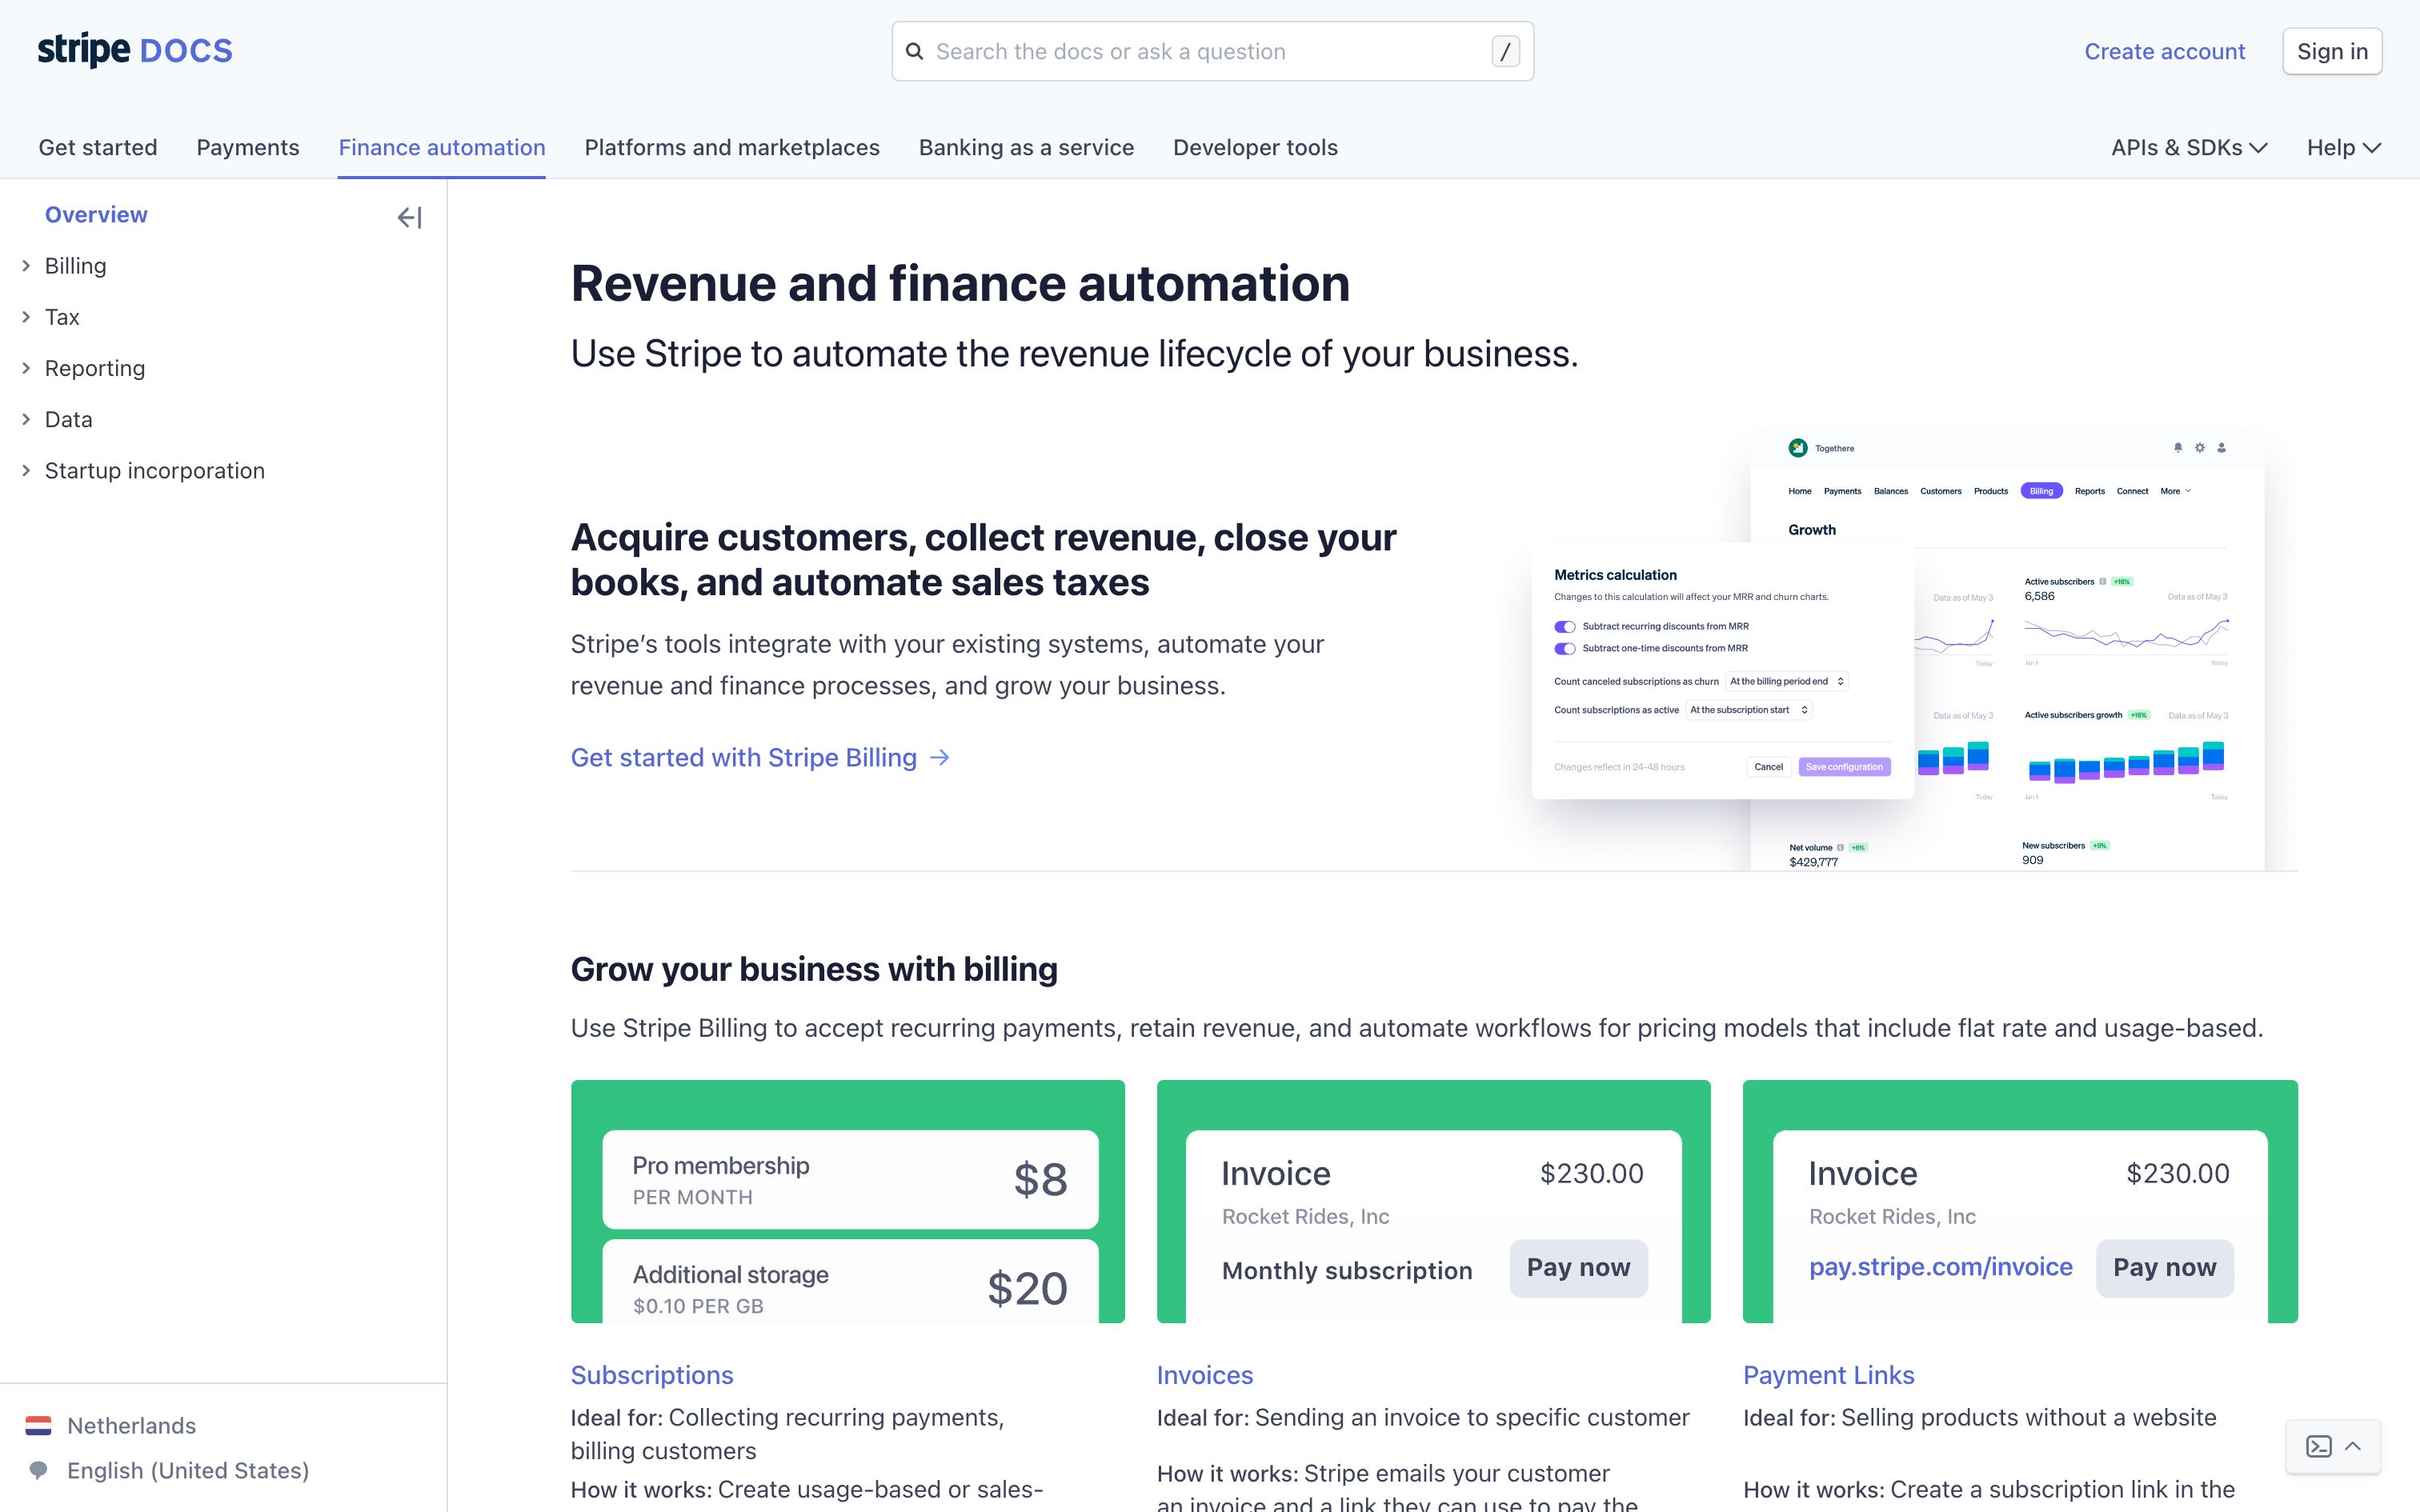Viewport: 2420px width, 1512px height.
Task: Open the Invoices link
Action: 1204,1375
